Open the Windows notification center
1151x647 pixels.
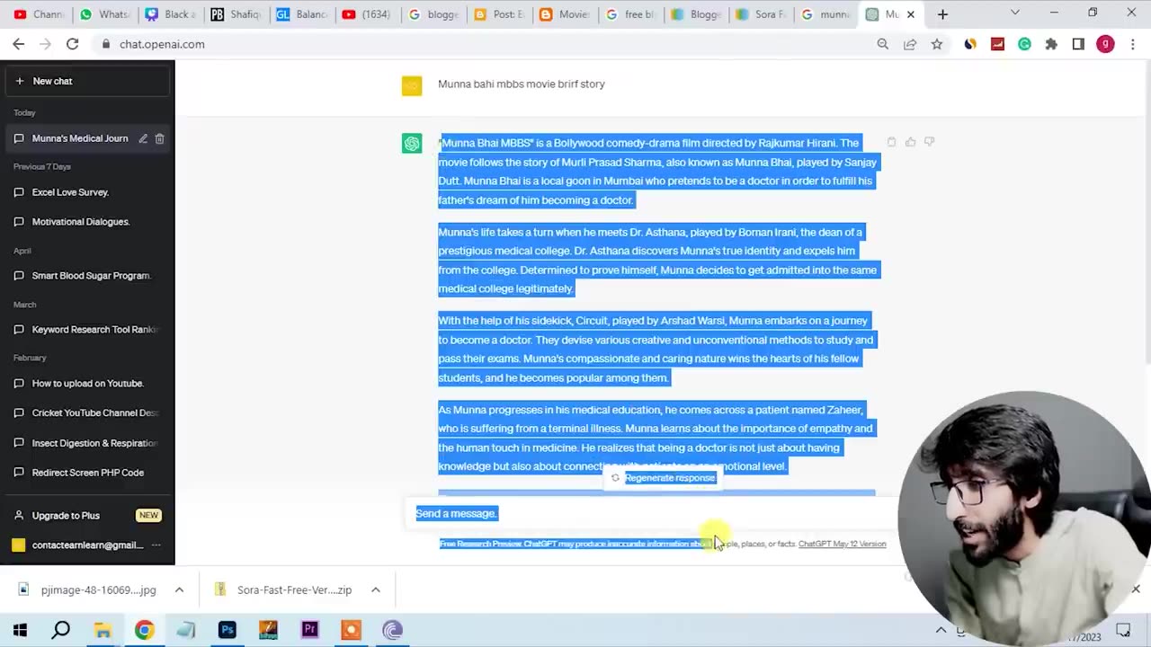click(x=1123, y=631)
